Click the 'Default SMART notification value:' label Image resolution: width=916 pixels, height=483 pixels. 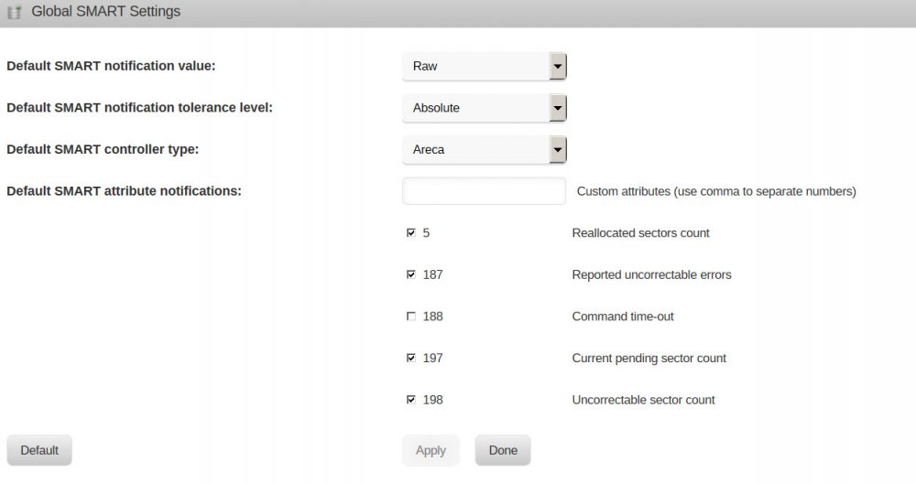click(111, 66)
